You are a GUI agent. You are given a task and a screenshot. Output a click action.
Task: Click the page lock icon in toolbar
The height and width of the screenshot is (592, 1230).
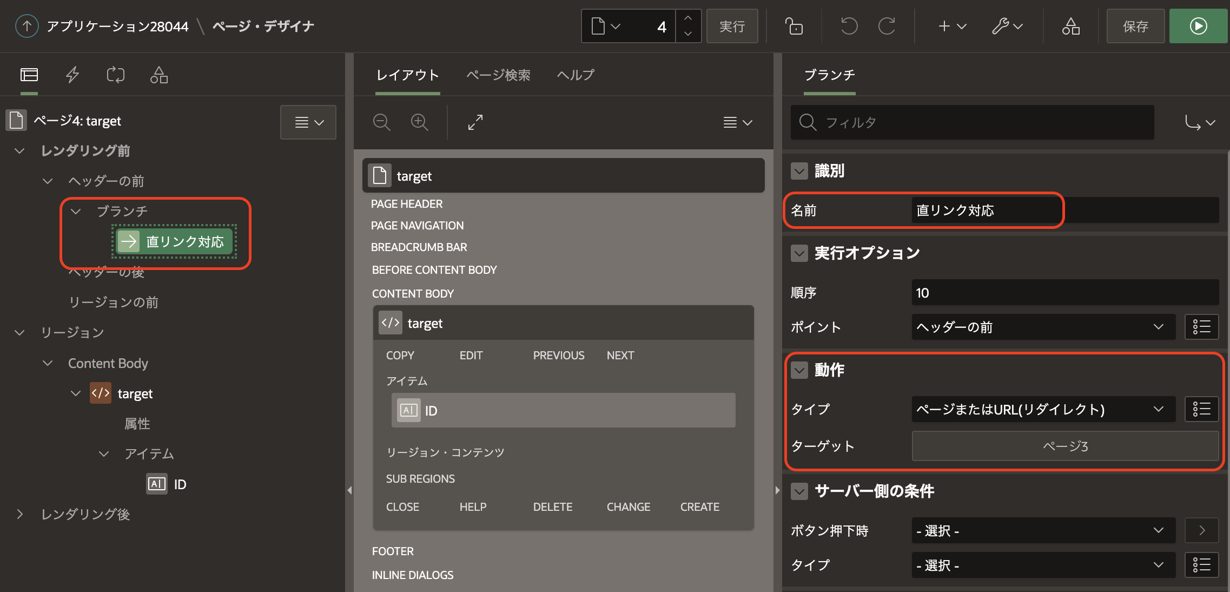point(793,26)
